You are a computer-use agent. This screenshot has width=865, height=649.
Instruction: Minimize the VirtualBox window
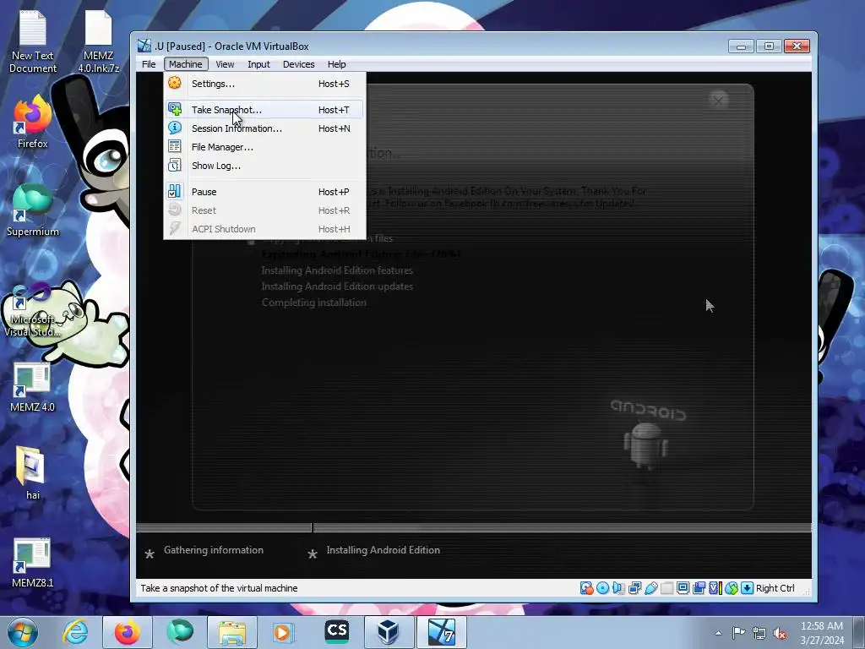coord(741,46)
